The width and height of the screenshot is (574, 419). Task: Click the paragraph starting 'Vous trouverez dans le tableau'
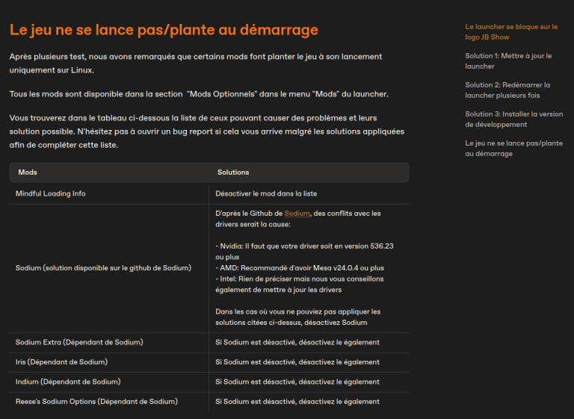point(207,131)
